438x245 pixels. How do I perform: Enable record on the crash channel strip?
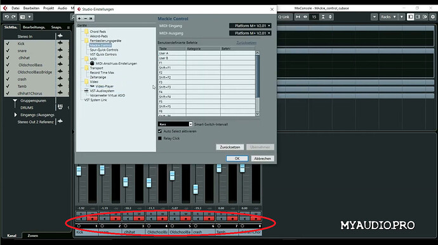tap(209, 219)
